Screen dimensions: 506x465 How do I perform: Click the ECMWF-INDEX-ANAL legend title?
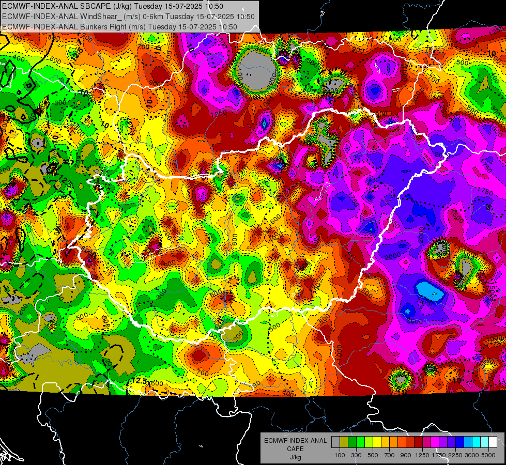pyautogui.click(x=295, y=441)
